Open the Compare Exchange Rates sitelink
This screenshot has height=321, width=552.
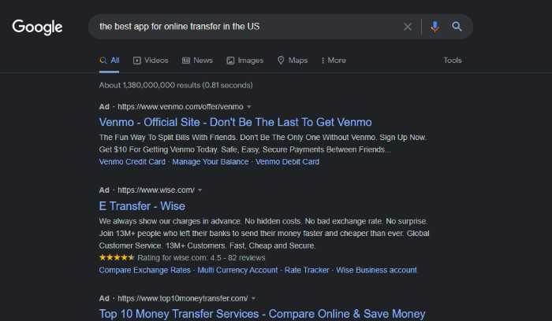(x=144, y=270)
